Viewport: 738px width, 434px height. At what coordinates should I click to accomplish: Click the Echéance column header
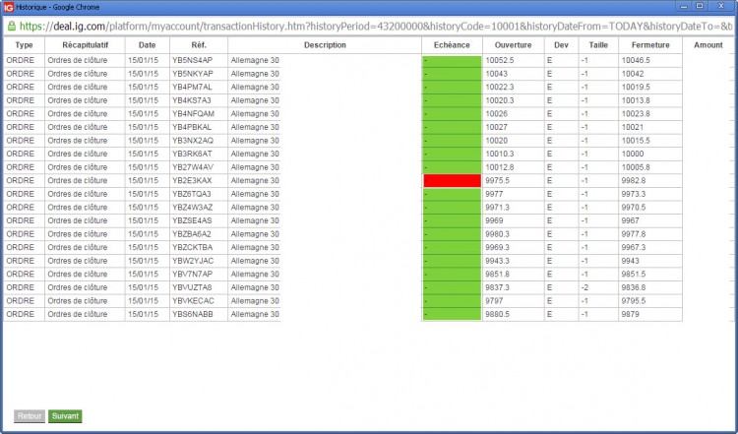(452, 45)
